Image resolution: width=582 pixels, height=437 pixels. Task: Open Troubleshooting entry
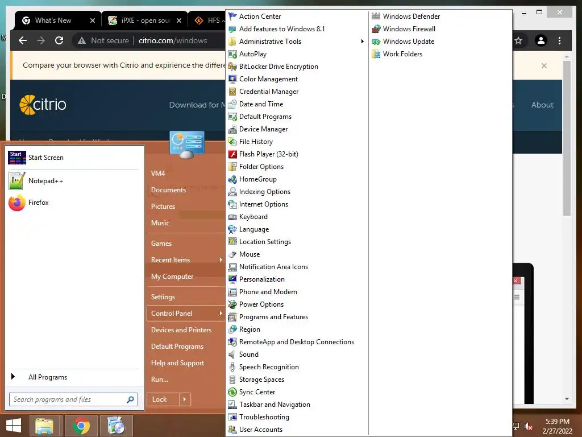[x=264, y=417]
